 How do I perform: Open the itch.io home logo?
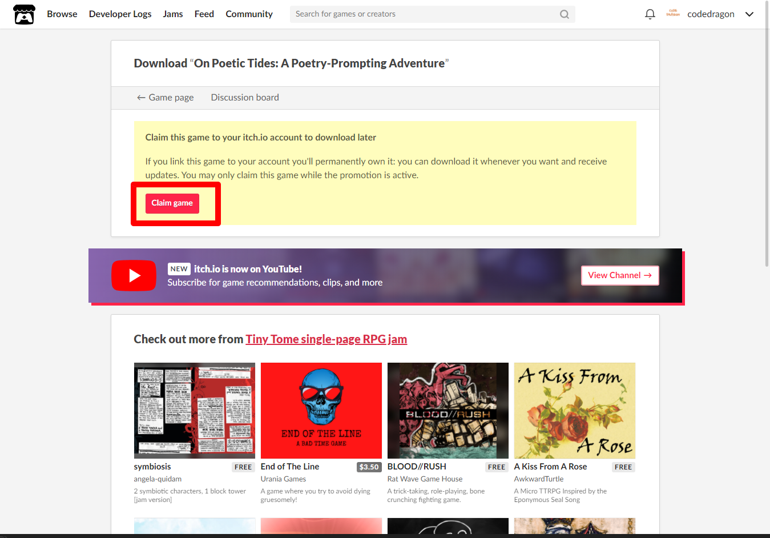tap(24, 14)
